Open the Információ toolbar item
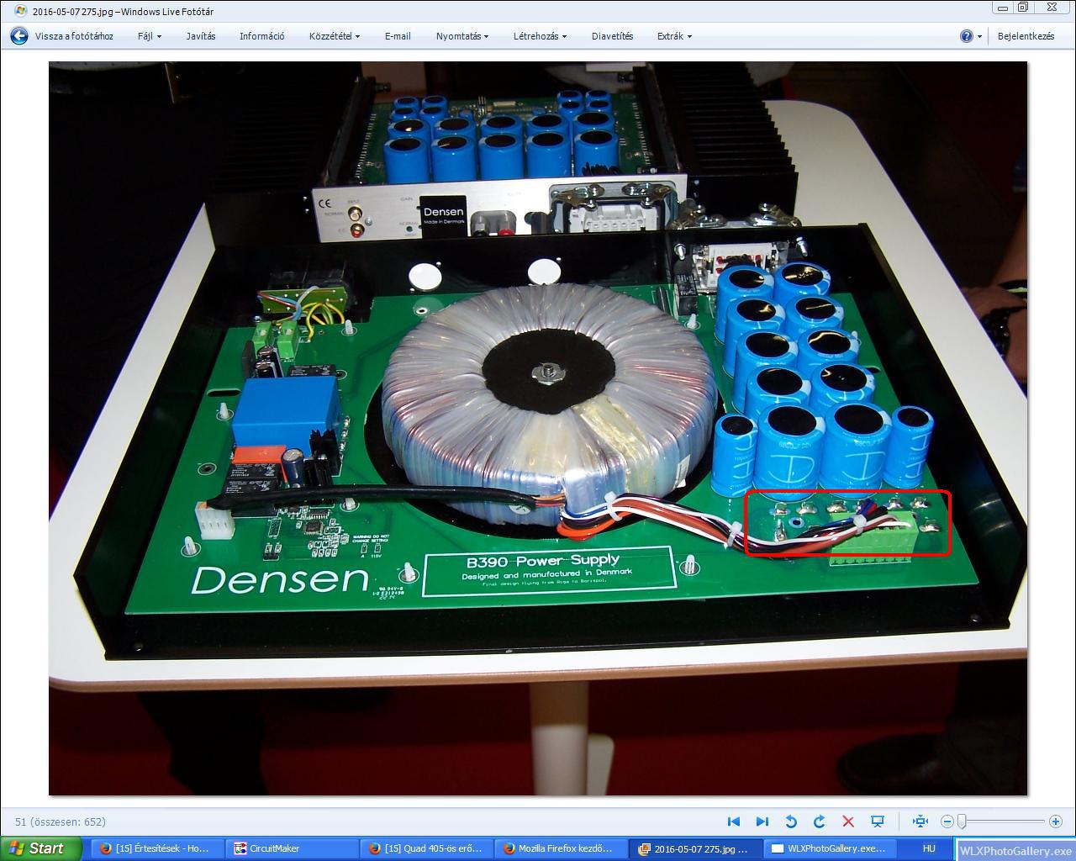This screenshot has height=861, width=1076. (x=262, y=36)
